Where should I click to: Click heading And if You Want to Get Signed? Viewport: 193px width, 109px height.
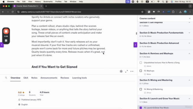point(54,67)
